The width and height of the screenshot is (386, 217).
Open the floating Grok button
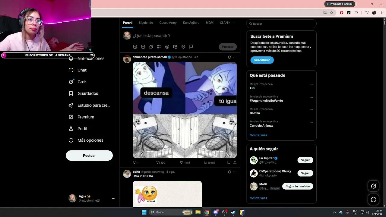pyautogui.click(x=373, y=186)
